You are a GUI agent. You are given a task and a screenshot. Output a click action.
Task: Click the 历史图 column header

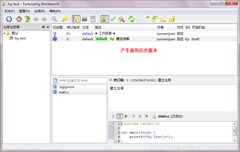click(58, 27)
